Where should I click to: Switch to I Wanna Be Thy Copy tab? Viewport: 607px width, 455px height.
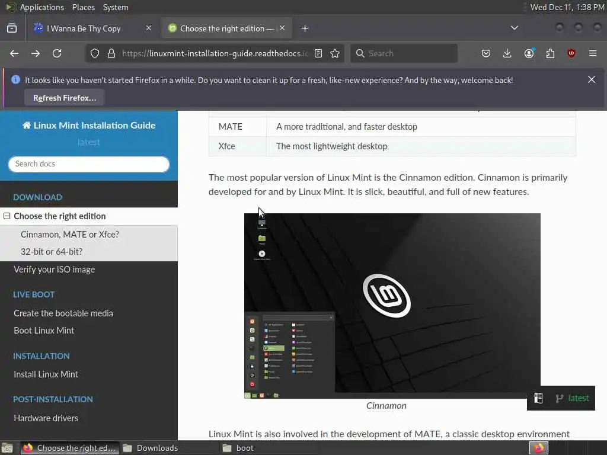tap(83, 28)
